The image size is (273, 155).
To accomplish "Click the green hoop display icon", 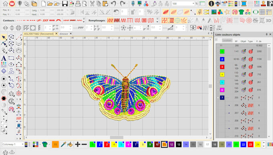I will pyautogui.click(x=255, y=12).
